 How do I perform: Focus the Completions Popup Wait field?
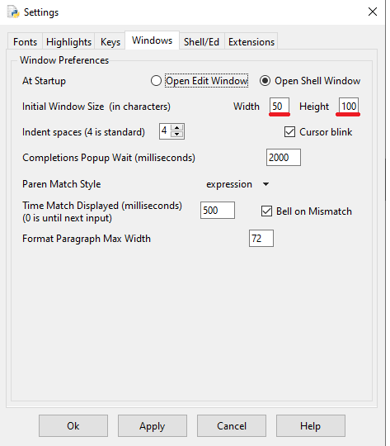284,157
